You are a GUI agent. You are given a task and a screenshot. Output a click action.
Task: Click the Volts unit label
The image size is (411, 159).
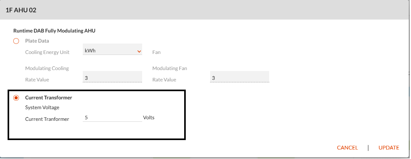[149, 118]
